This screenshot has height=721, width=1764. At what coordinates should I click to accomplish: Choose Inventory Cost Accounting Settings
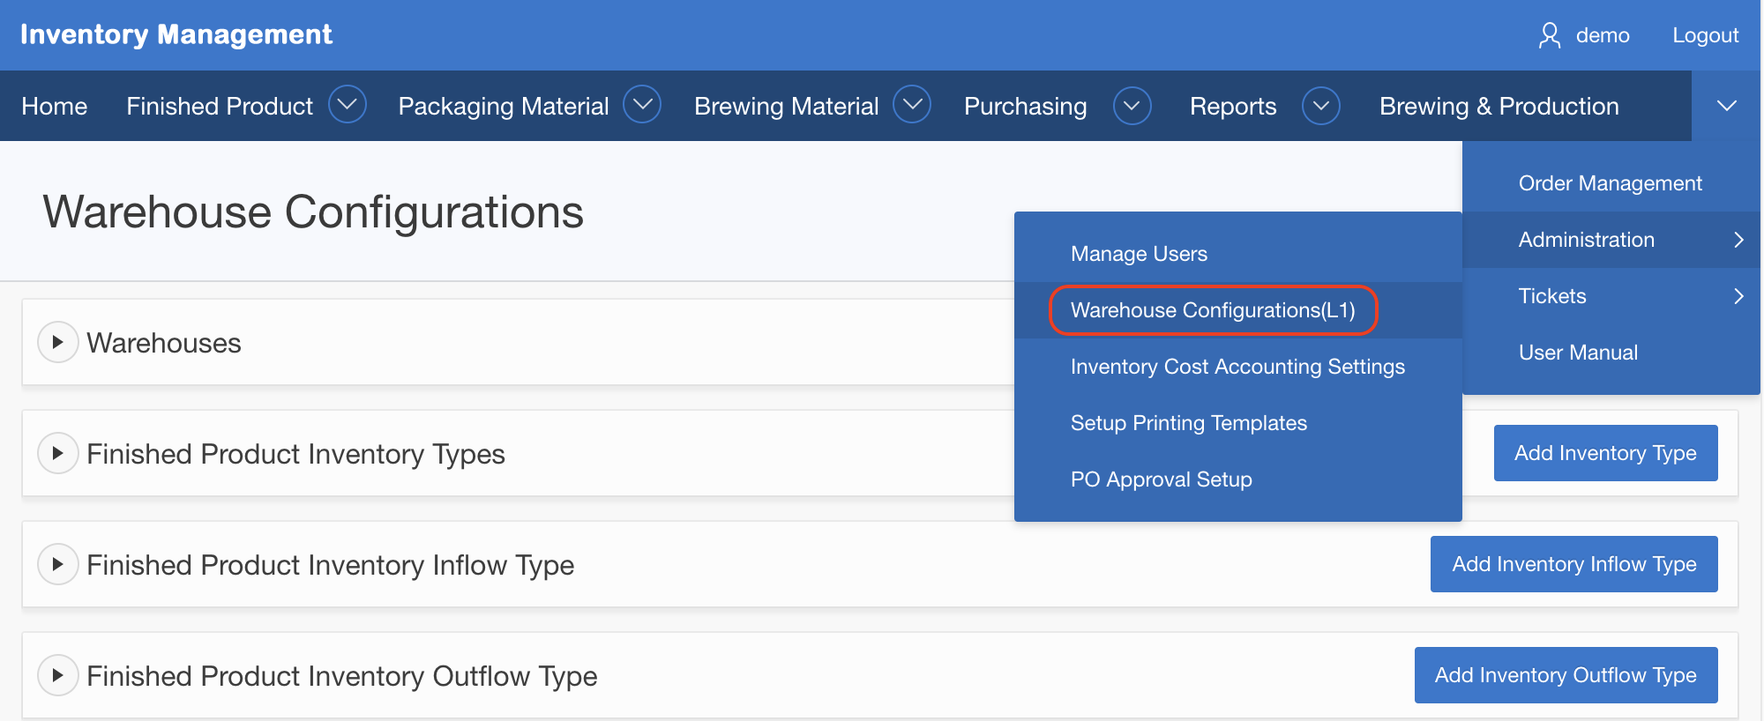coord(1237,367)
